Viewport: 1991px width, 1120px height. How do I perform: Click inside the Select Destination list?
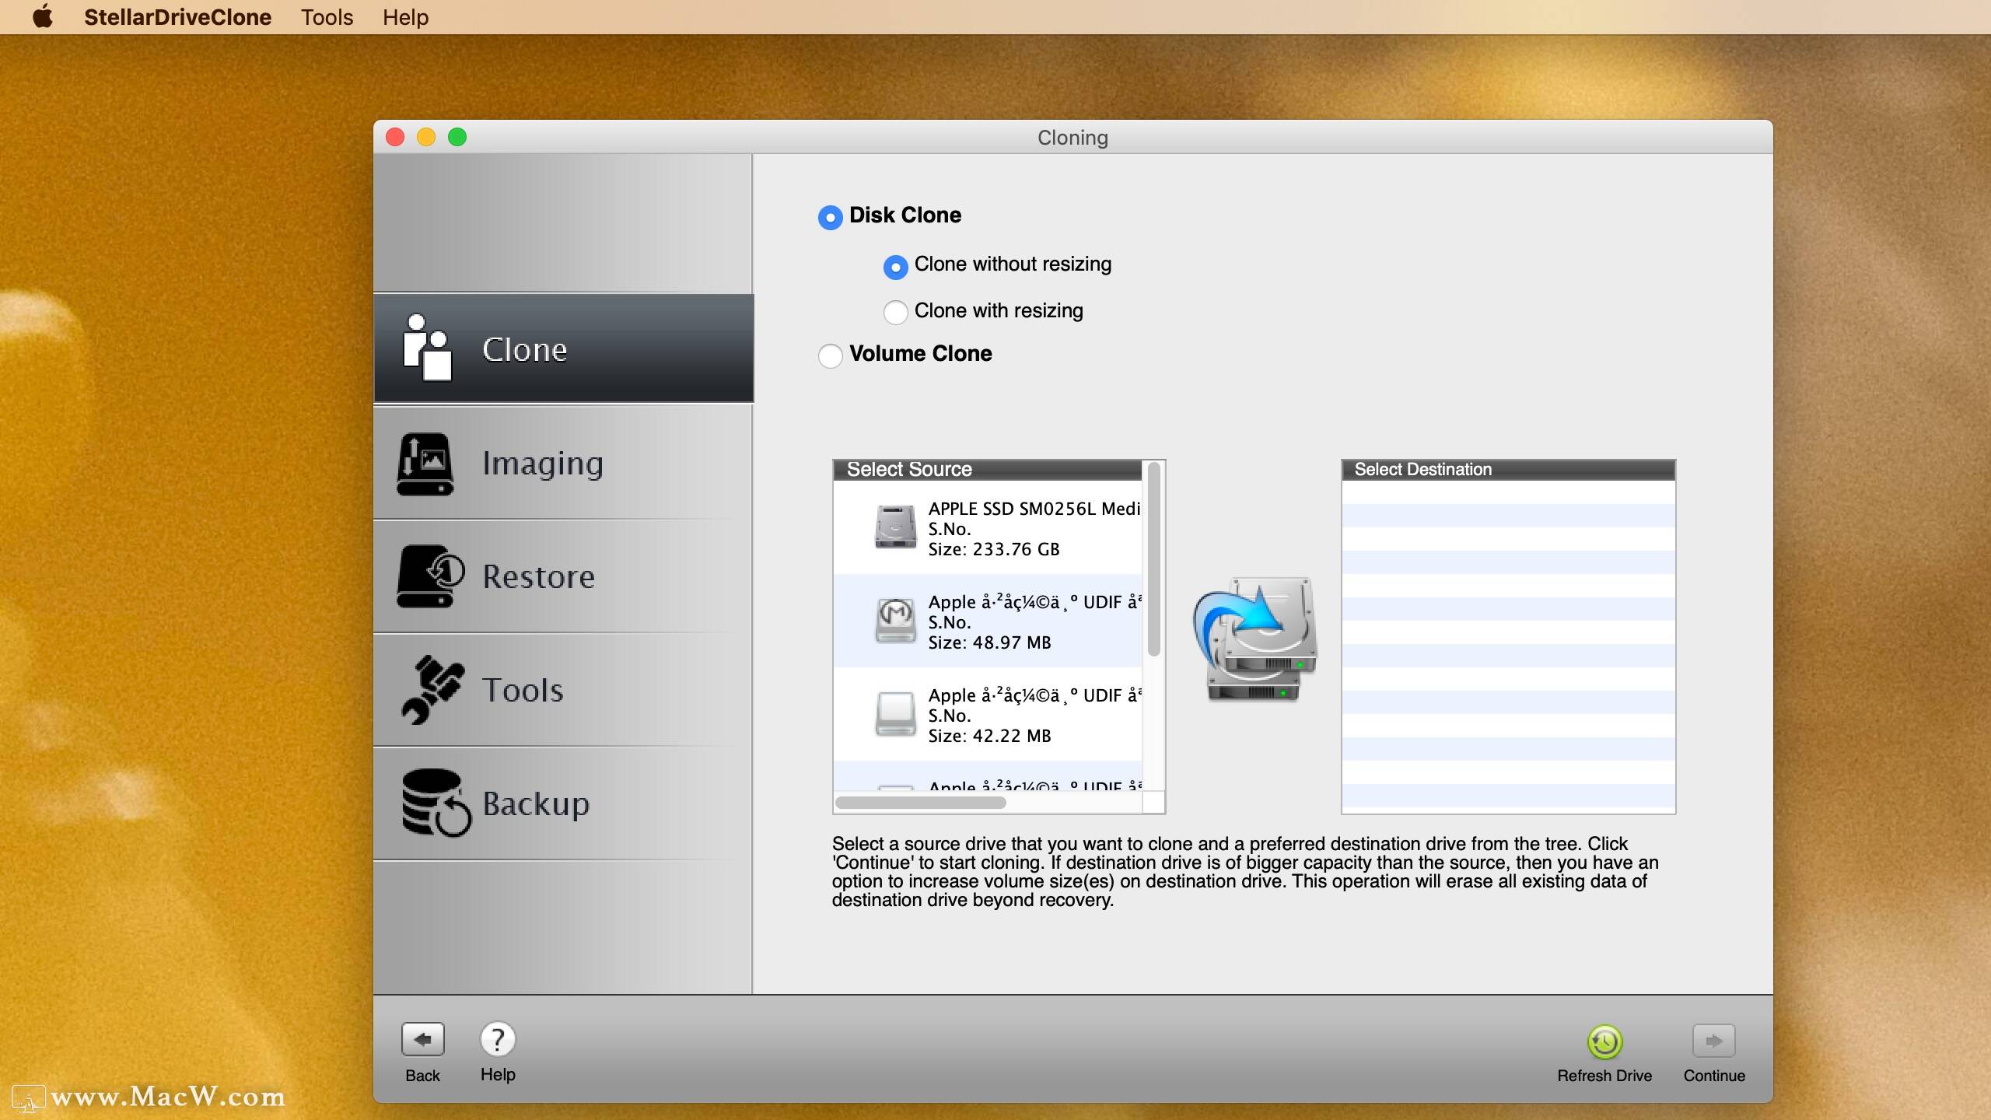coord(1508,646)
